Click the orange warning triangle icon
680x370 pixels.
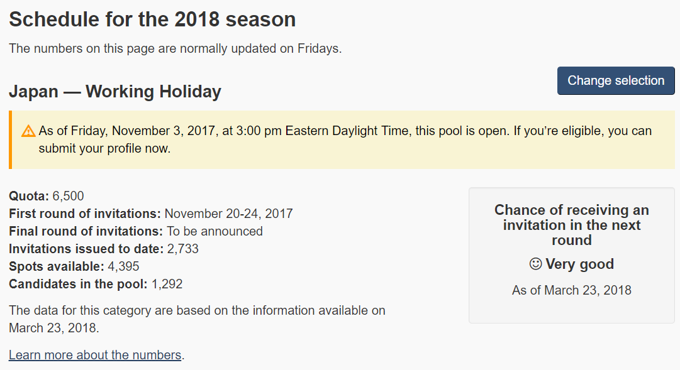(x=29, y=131)
